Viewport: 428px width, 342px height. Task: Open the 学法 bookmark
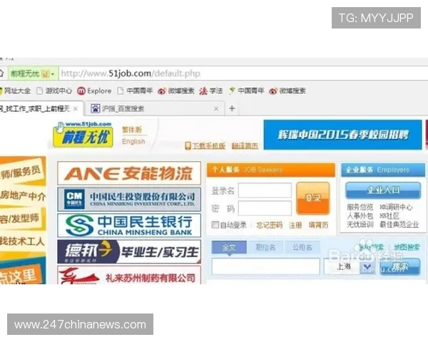click(x=211, y=90)
